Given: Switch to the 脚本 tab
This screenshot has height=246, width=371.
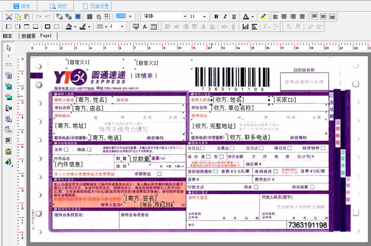Looking at the screenshot, I should point(7,36).
